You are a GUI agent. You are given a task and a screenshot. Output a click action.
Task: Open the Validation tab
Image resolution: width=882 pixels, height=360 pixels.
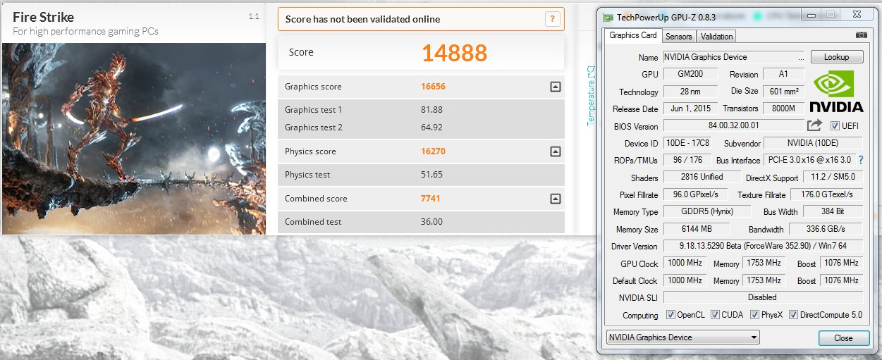coord(717,36)
